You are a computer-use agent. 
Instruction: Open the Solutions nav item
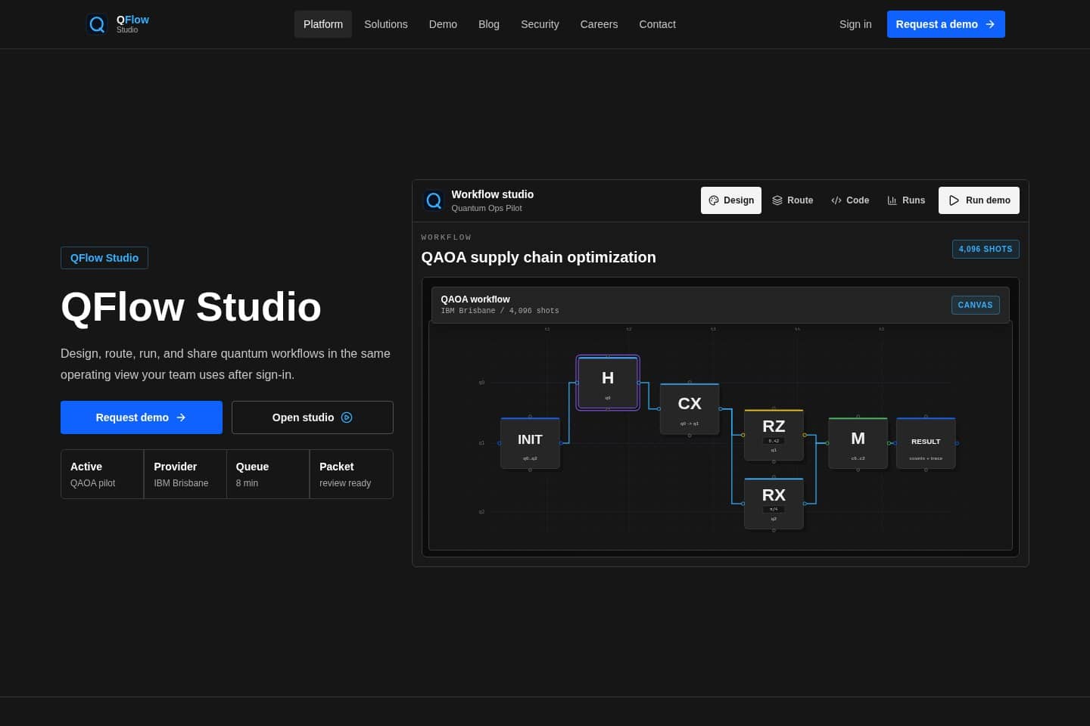click(x=386, y=24)
